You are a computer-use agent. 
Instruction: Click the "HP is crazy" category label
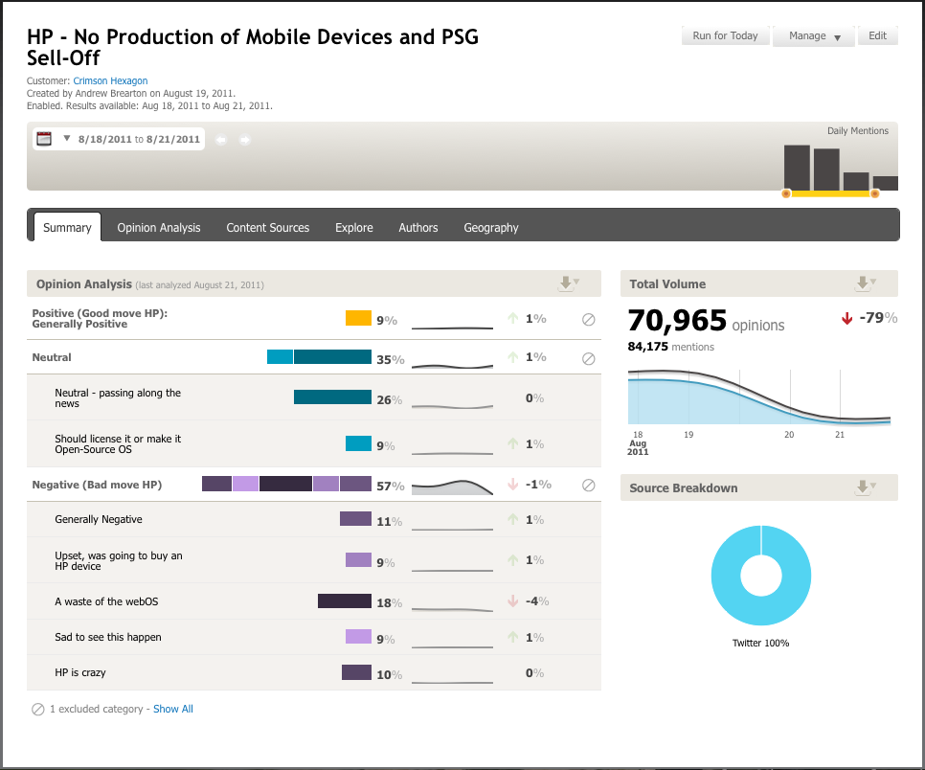tap(80, 672)
